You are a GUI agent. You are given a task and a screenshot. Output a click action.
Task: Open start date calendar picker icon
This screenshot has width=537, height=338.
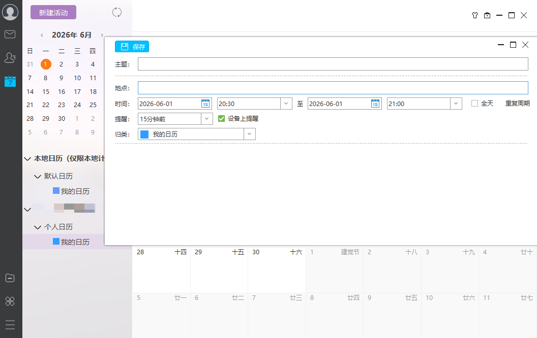point(205,104)
